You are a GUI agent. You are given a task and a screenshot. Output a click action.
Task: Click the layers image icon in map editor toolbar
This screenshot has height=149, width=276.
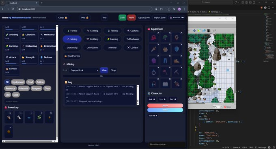[199, 30]
